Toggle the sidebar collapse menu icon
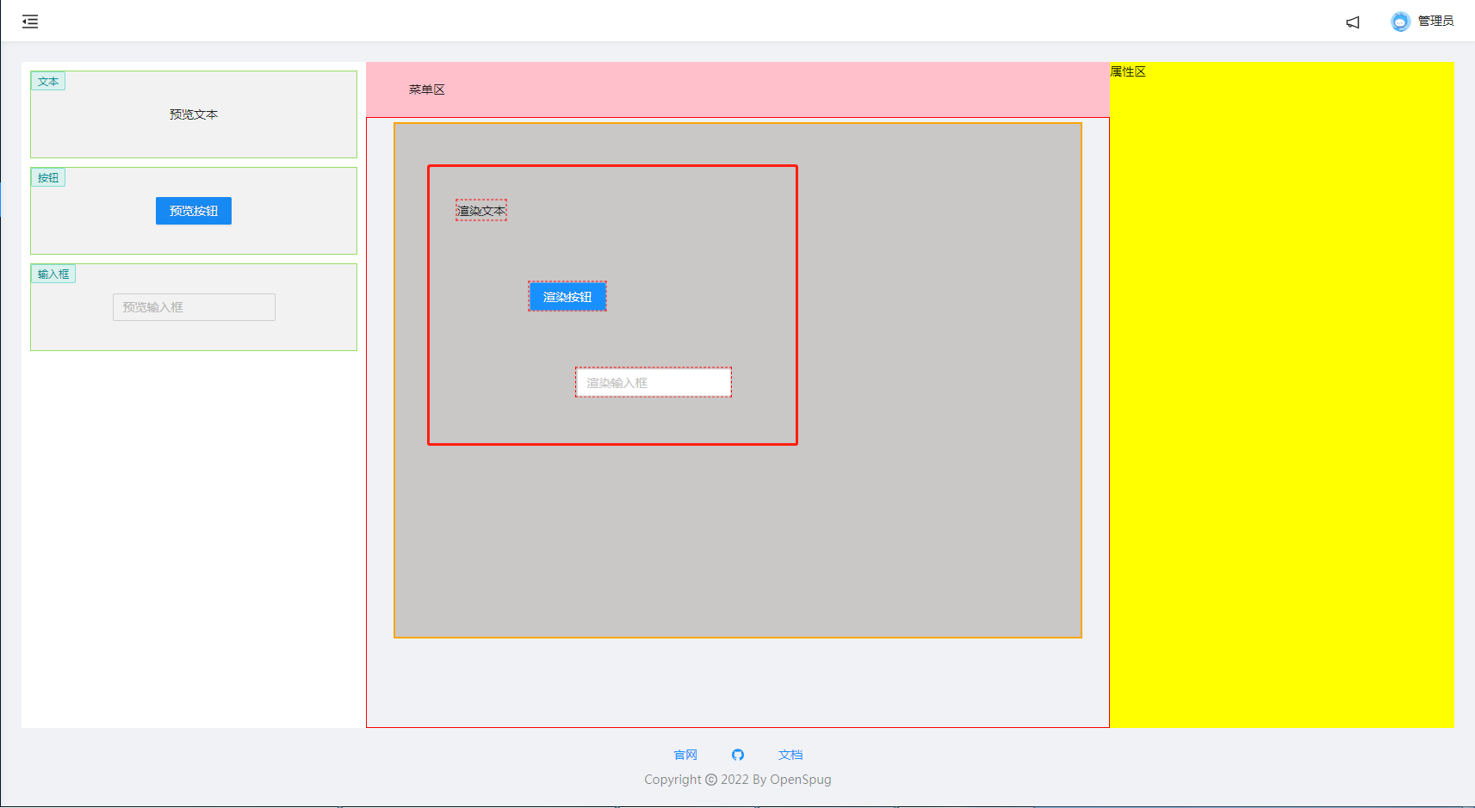1475x808 pixels. tap(30, 22)
